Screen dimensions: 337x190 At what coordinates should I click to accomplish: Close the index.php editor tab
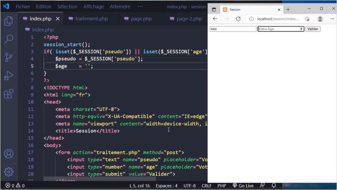tap(57, 19)
